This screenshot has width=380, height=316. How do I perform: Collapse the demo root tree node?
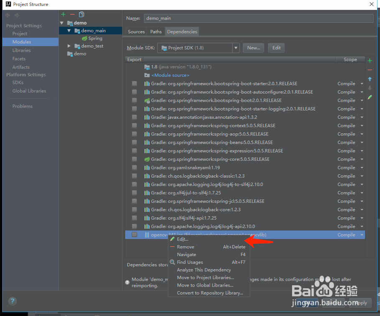point(62,23)
